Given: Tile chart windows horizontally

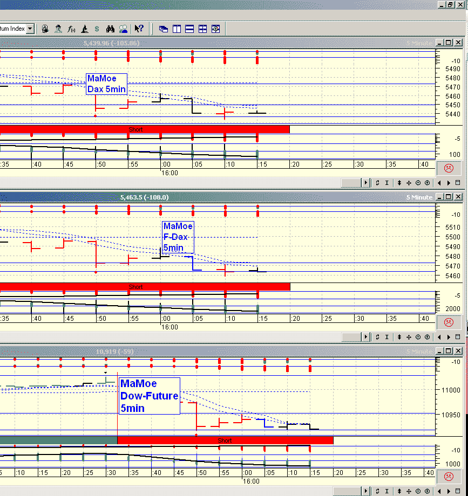Looking at the screenshot, I should pyautogui.click(x=189, y=29).
